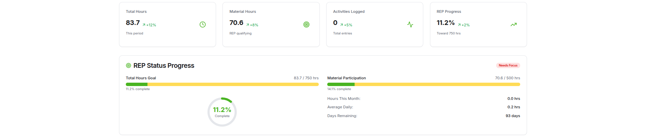Click the 0.2 hrs value

click(514, 107)
